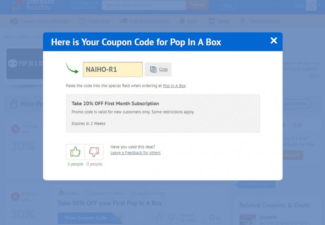Image resolution: width=325 pixels, height=225 pixels.
Task: Open Party Discounts page
Action: pyautogui.click(x=265, y=21)
